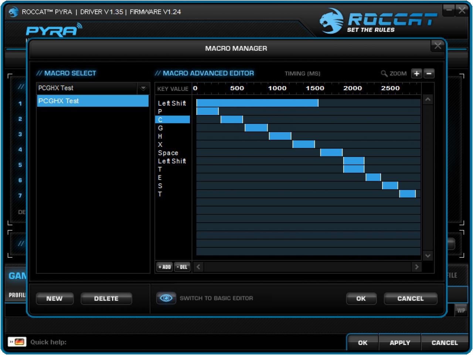Image resolution: width=473 pixels, height=355 pixels.
Task: Click the language flag icon in quick help
Action: [x=17, y=342]
